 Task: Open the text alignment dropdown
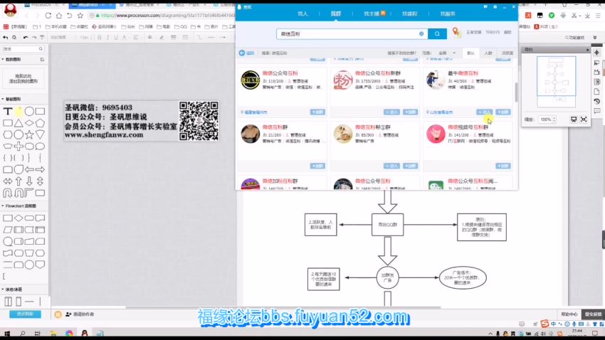click(x=136, y=38)
